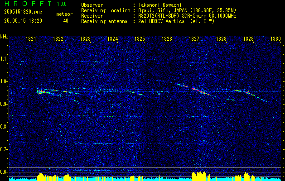
Task: Click the version number 1.0.0
Action: (x=62, y=4)
